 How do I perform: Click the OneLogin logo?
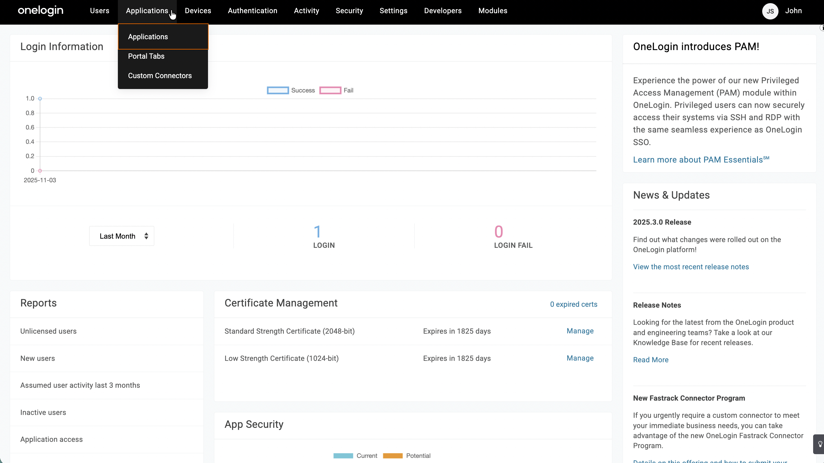41,11
